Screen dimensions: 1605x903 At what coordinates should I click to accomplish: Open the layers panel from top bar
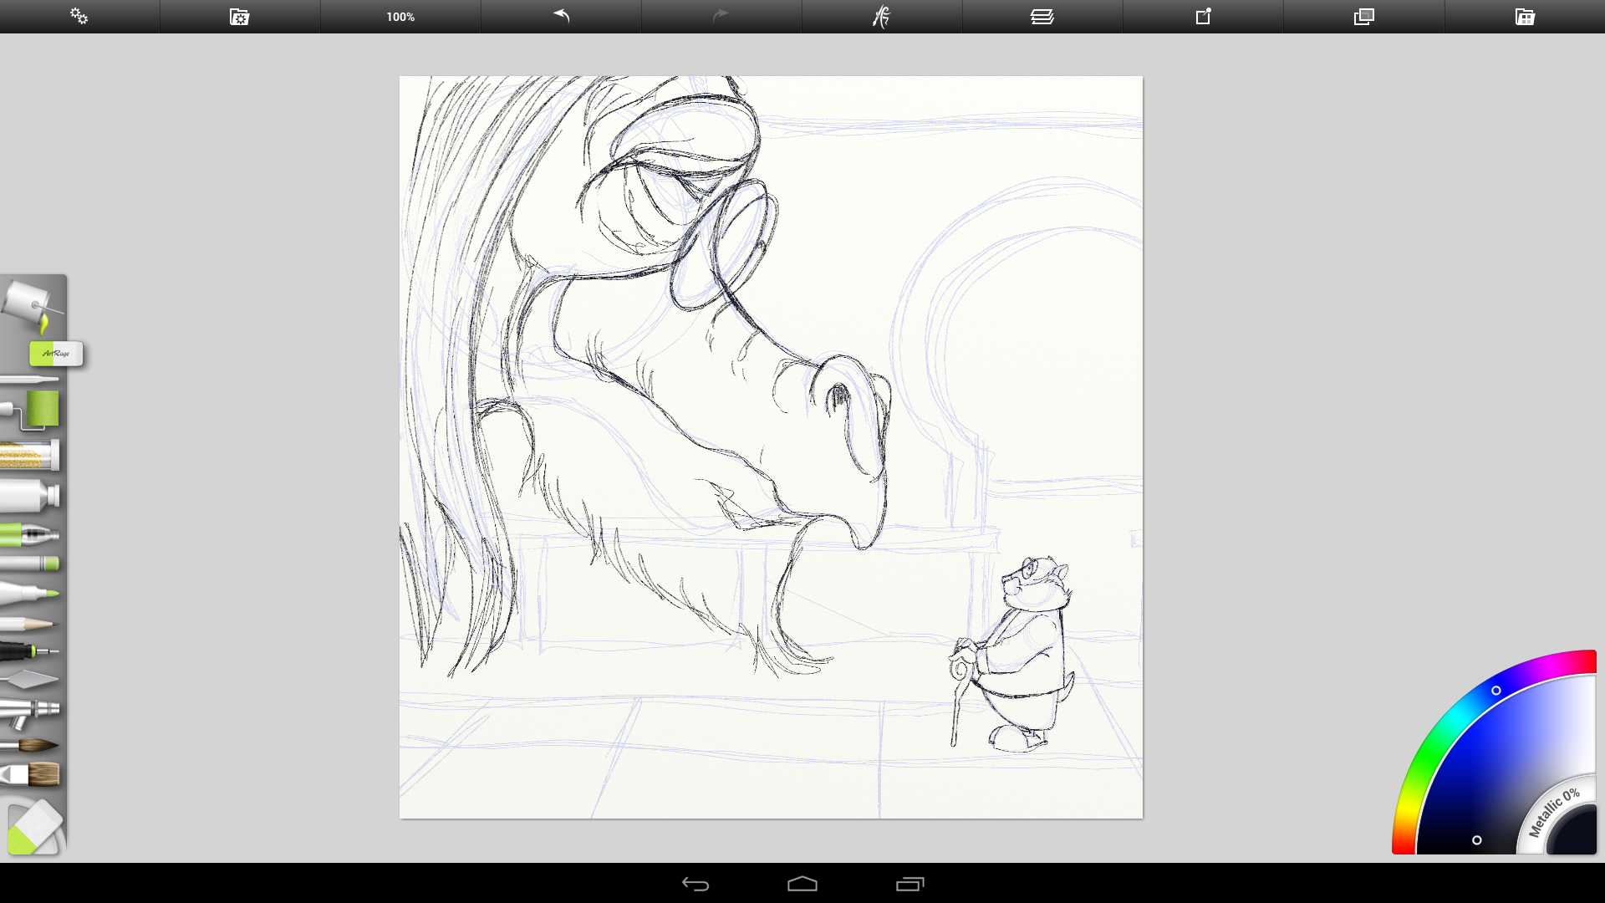1042,16
